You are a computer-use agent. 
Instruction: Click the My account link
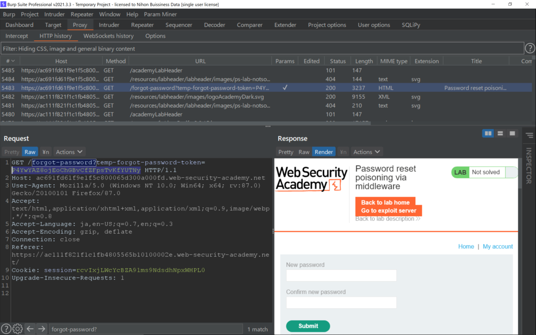coord(498,247)
